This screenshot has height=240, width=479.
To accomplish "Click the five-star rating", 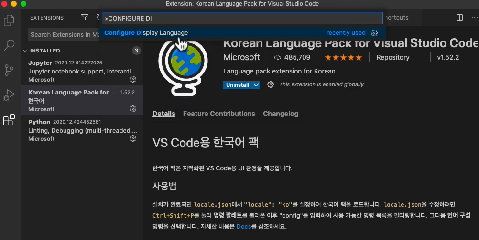I will pyautogui.click(x=343, y=57).
